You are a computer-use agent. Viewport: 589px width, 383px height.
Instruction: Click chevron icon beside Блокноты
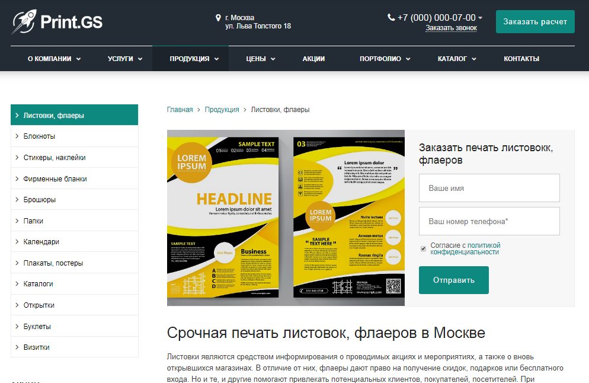point(17,136)
